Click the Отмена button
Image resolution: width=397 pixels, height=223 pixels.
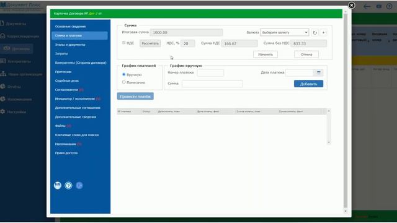pos(306,55)
